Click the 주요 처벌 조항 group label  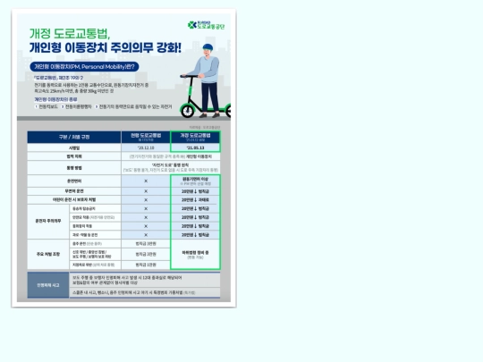tap(48, 254)
